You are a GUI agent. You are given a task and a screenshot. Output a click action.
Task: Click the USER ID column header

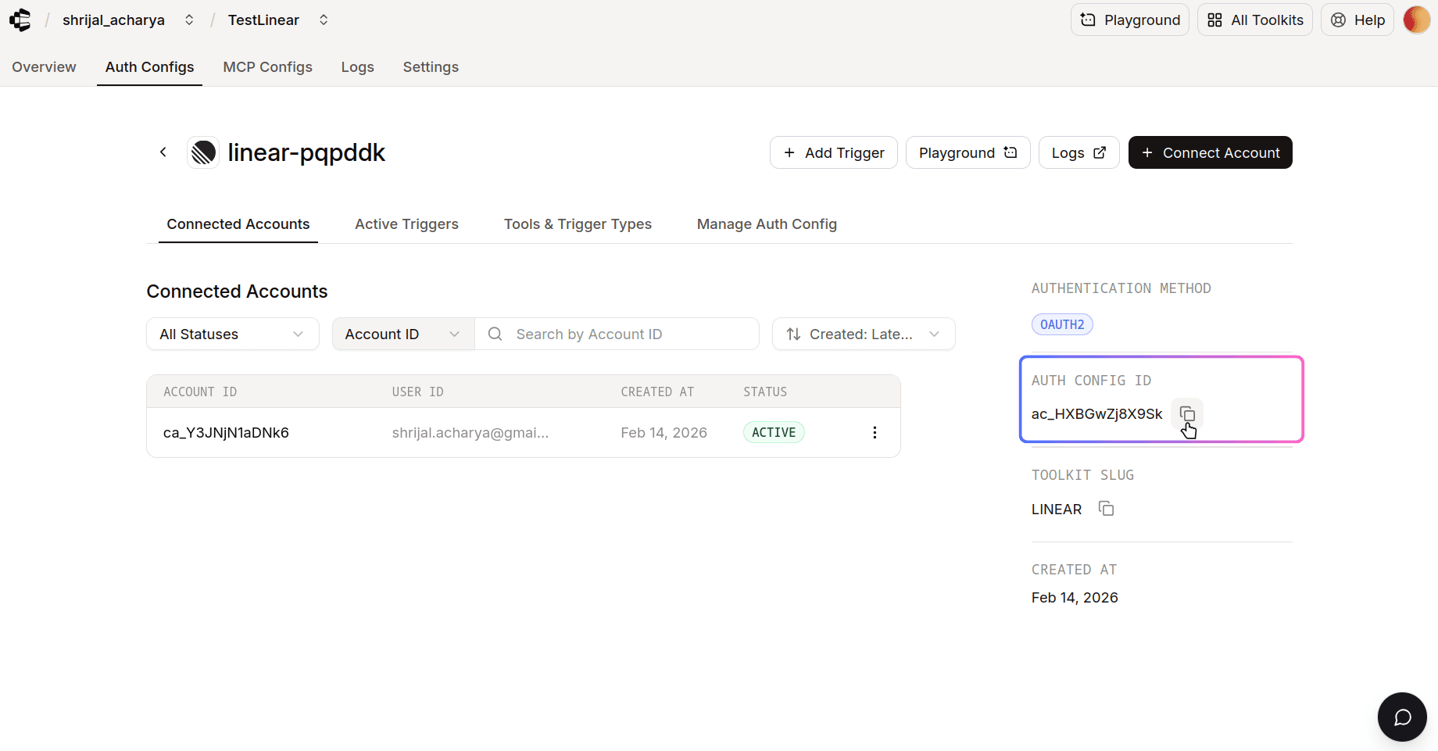tap(417, 392)
